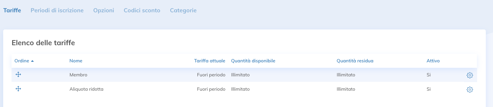This screenshot has height=107, width=493.
Task: Open the Periodi di iscrizione tab
Action: 57,10
